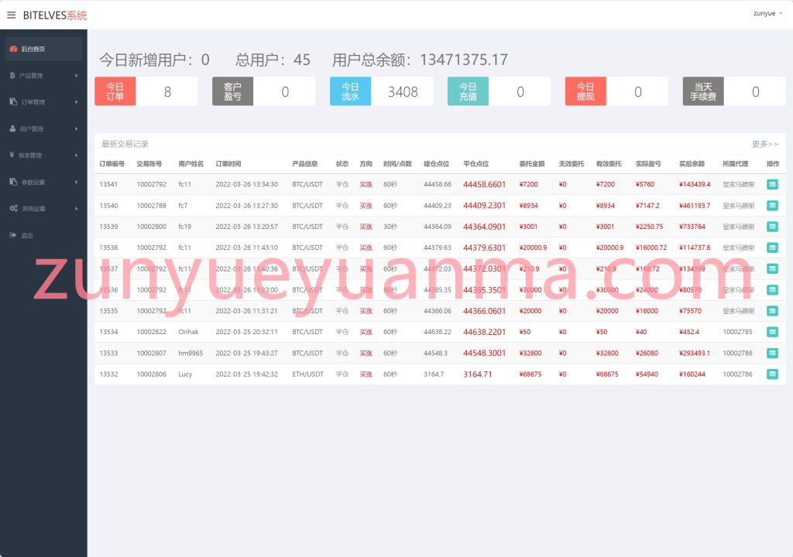Click closing price 3164.71
This screenshot has height=557, width=793.
point(477,374)
